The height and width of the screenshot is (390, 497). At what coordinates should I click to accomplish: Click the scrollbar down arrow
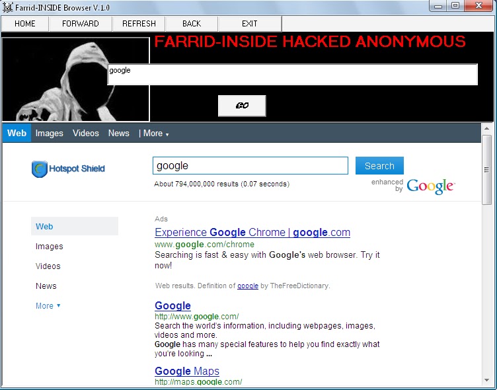[x=486, y=380]
